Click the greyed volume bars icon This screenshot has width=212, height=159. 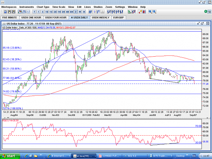103,12
